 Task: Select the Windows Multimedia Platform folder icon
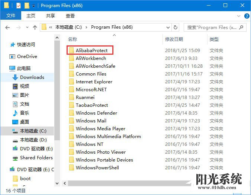(x=71, y=136)
